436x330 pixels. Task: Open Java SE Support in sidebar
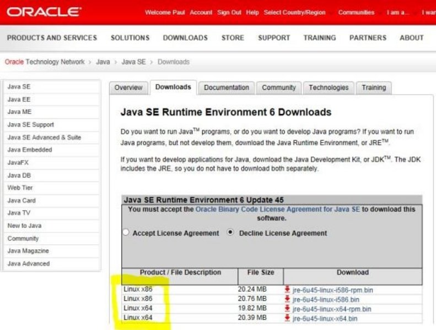[52, 125]
